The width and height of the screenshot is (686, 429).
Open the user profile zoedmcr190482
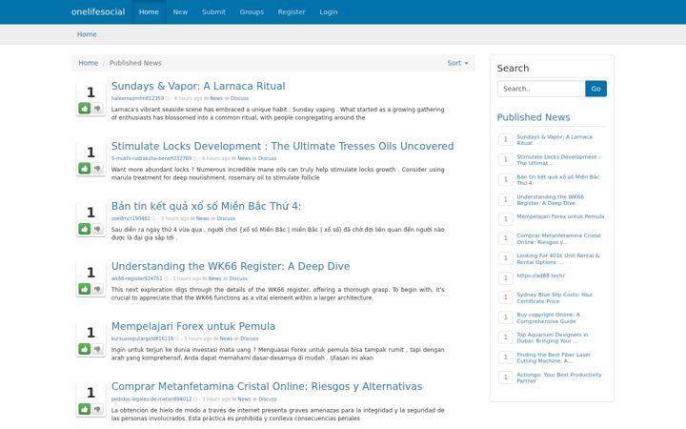(131, 218)
